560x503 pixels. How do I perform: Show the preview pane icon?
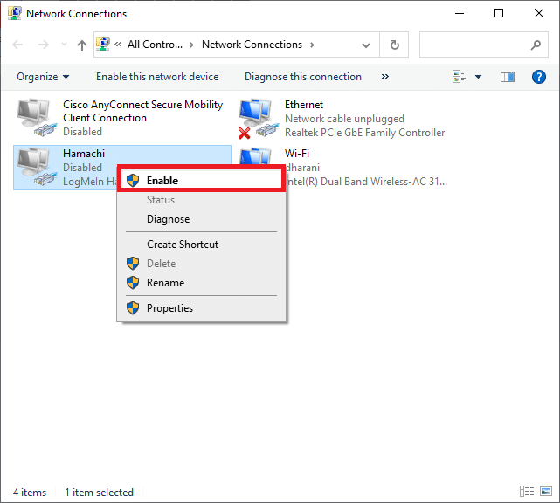pos(508,77)
